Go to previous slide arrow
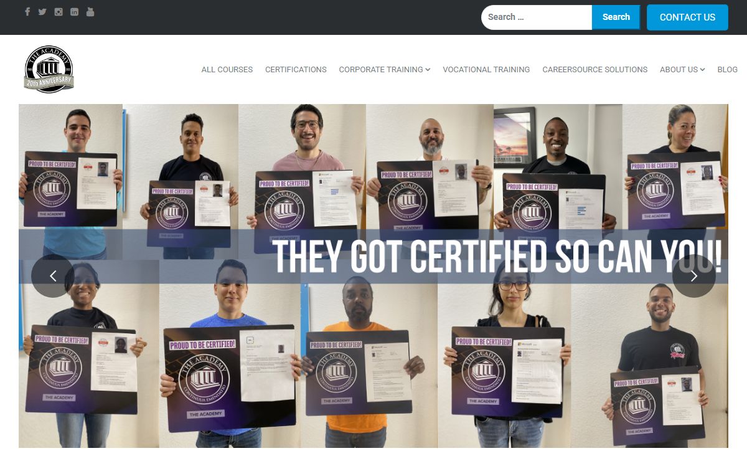 pos(53,276)
